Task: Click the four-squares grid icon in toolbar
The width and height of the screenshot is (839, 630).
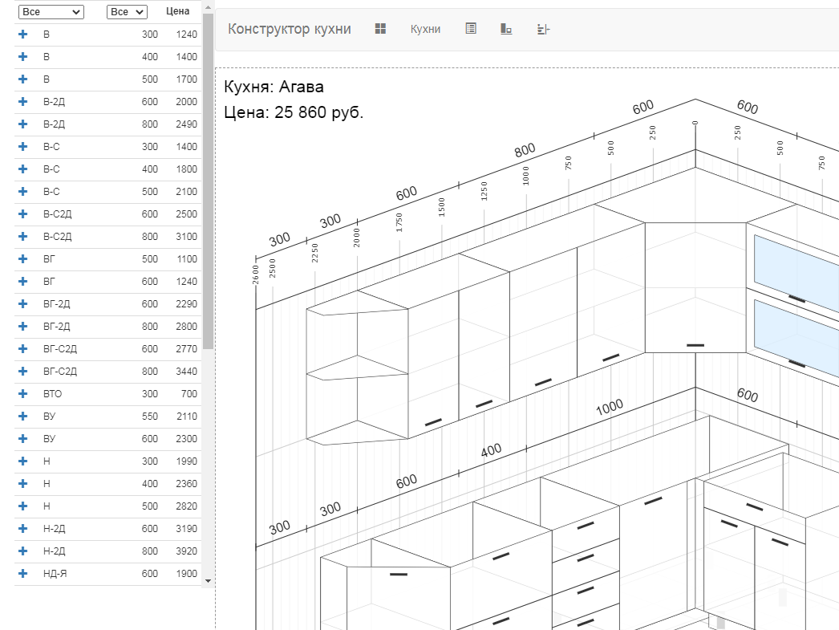Action: click(x=381, y=29)
